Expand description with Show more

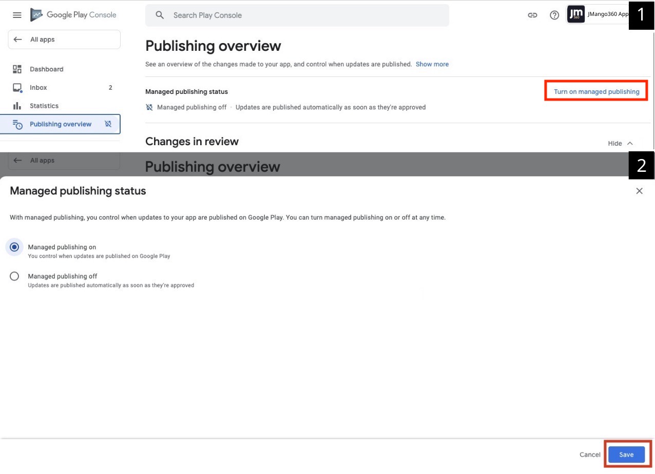click(432, 64)
